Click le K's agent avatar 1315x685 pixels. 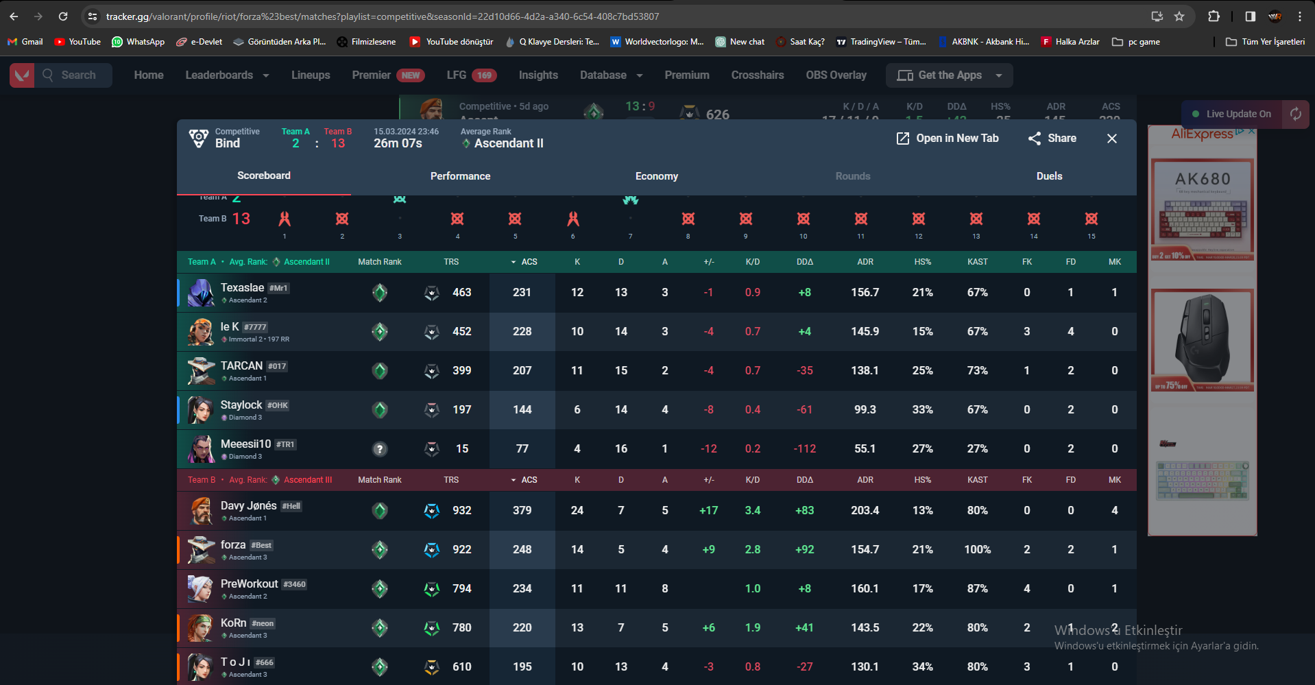coord(201,332)
